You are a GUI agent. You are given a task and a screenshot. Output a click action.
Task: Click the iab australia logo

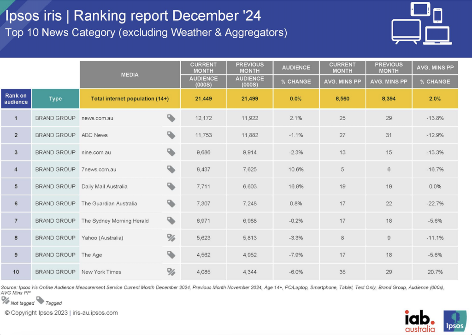click(419, 319)
